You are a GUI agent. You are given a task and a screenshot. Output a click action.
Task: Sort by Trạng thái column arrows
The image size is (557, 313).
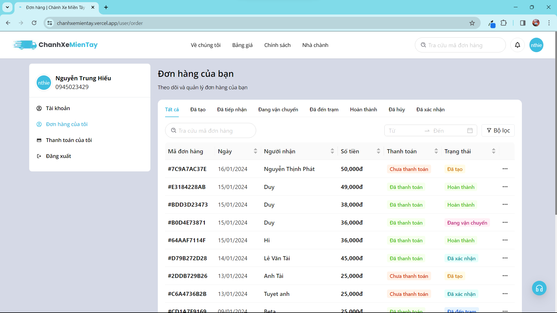493,151
